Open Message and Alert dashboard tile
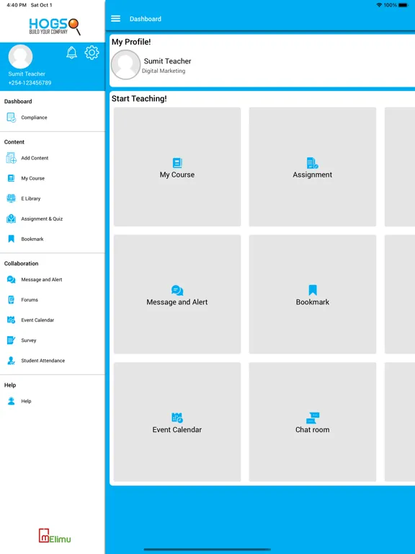 click(177, 294)
